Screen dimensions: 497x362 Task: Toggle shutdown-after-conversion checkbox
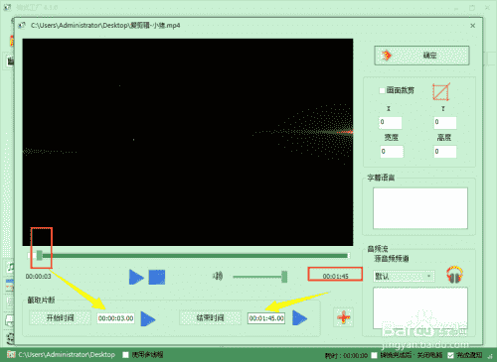coord(374,355)
